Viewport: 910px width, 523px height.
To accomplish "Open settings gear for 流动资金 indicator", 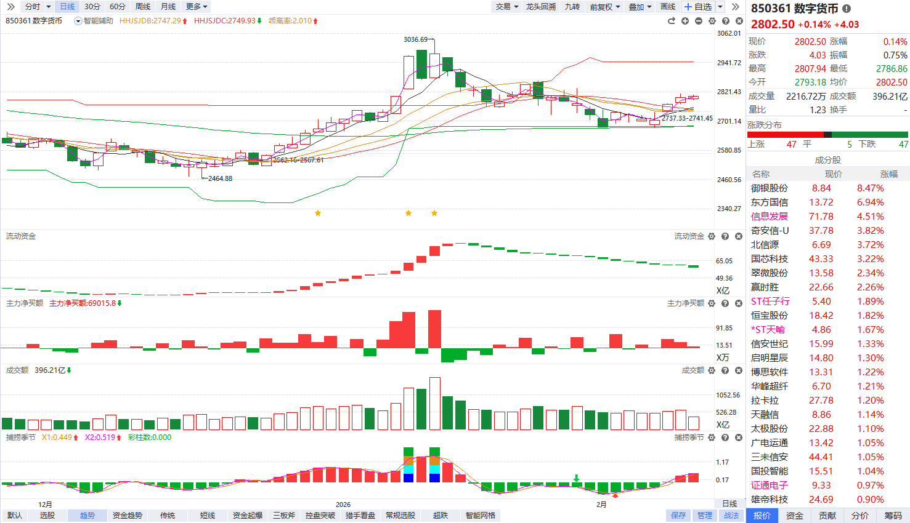I will [712, 236].
